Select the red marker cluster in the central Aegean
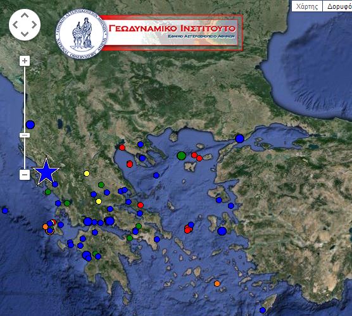This screenshot has width=352, height=316. (188, 229)
